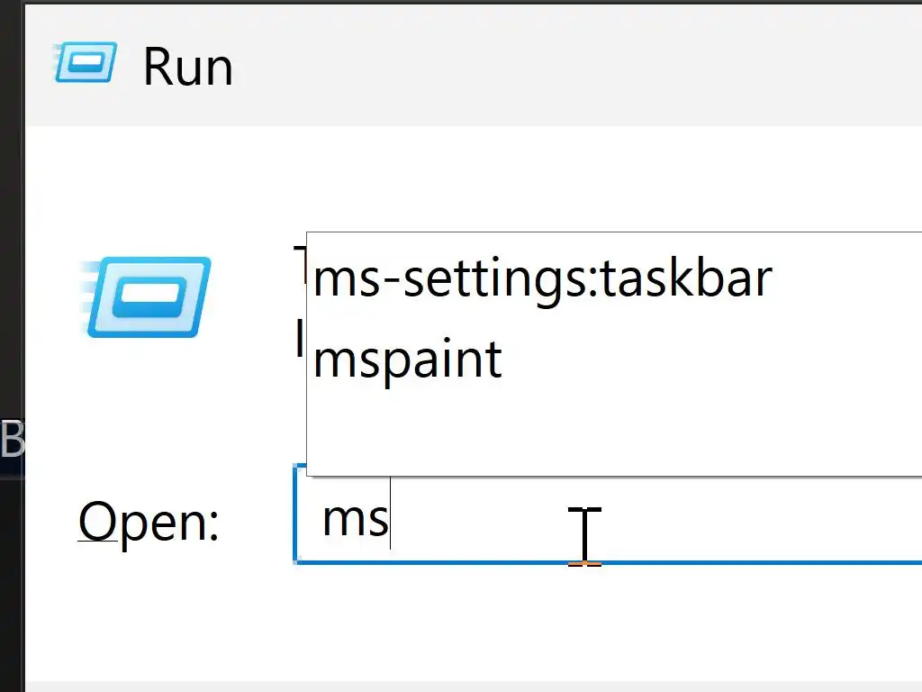
Task: Click the large Run icon in dialog body
Action: [x=149, y=297]
